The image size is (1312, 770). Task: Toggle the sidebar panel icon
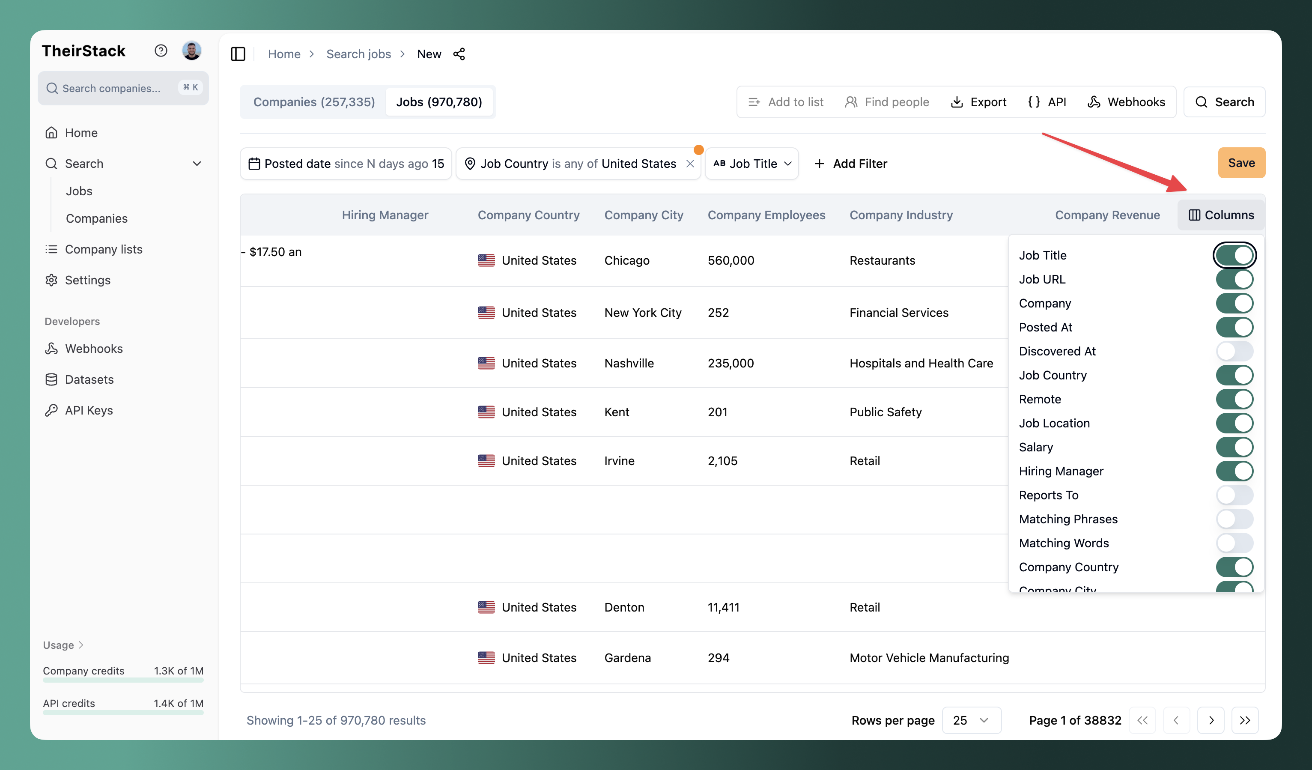click(x=238, y=54)
